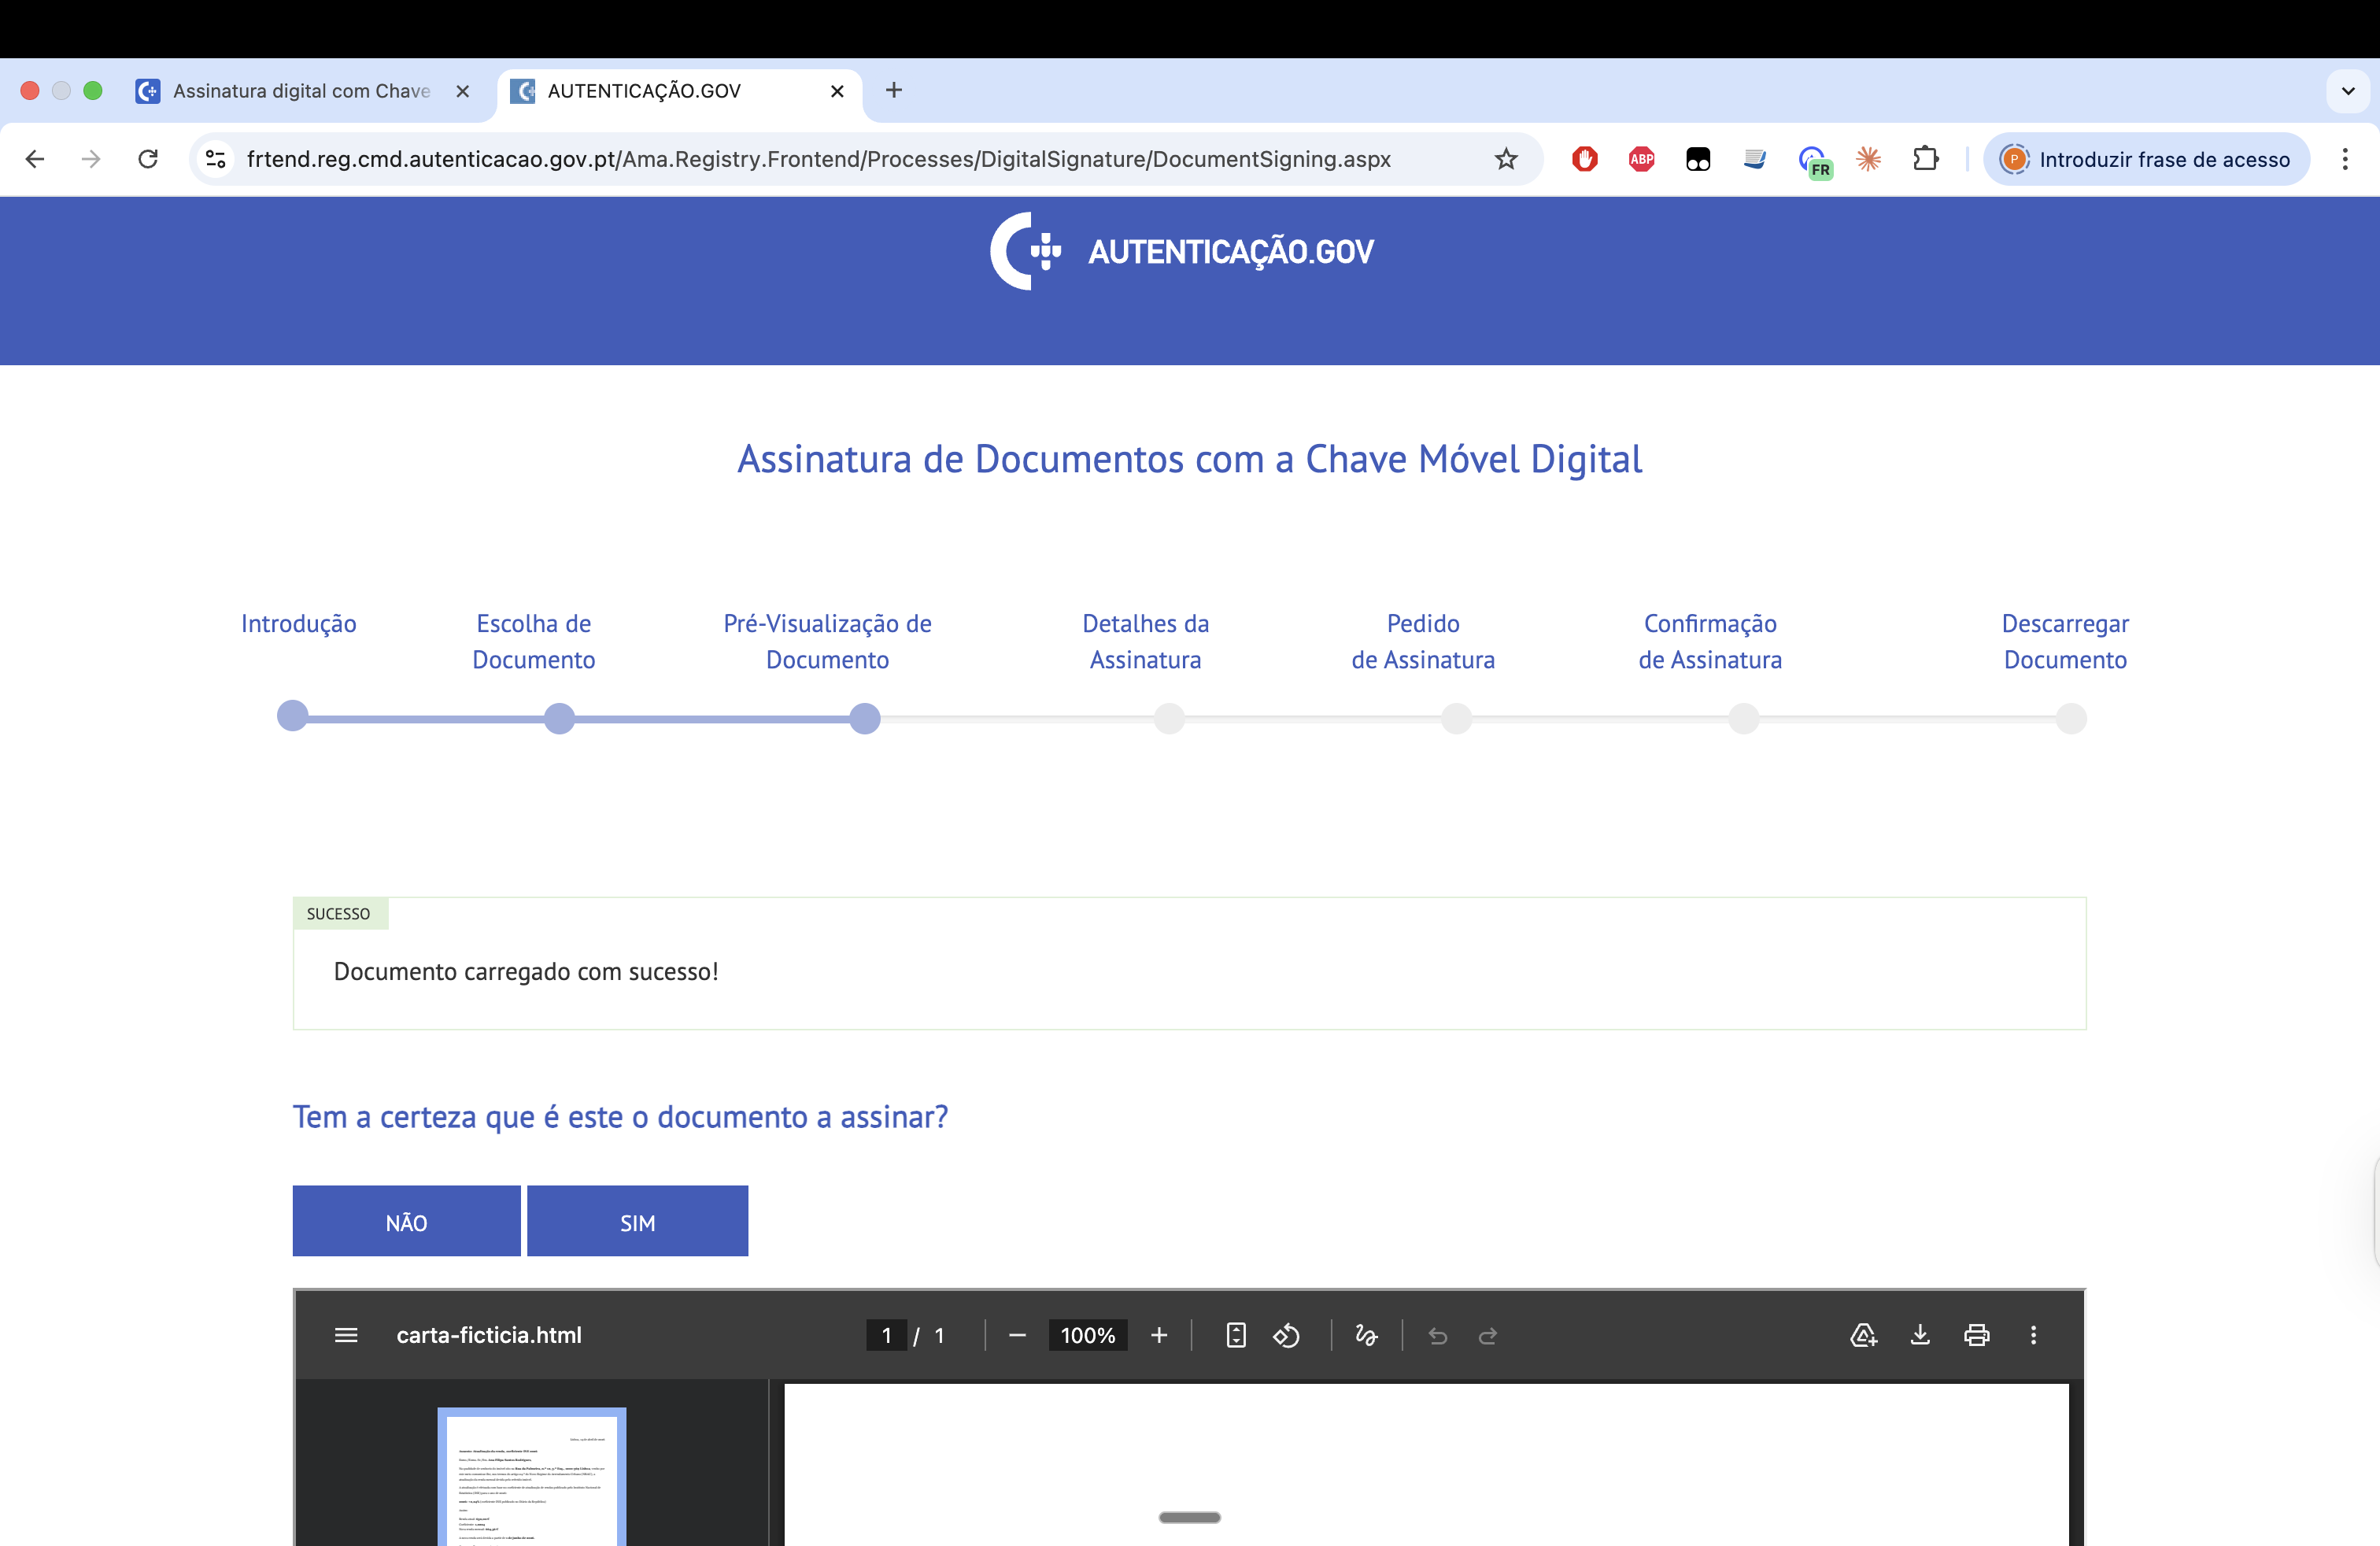Print the previewed document
This screenshot has width=2380, height=1546.
pyautogui.click(x=1977, y=1335)
